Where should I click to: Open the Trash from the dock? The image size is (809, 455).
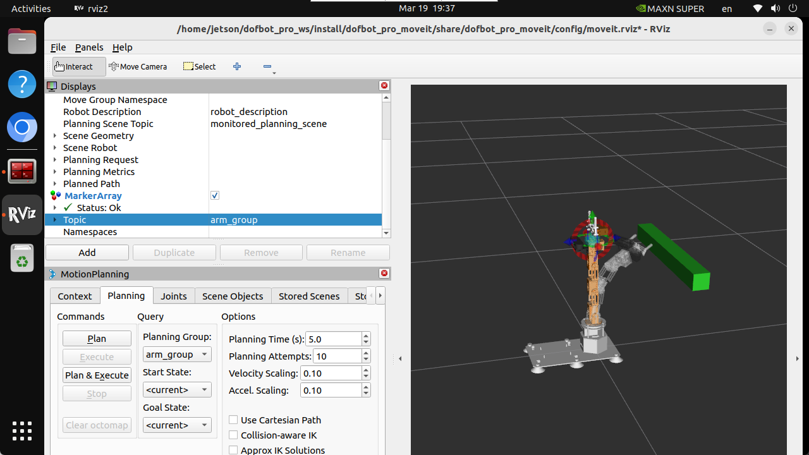click(x=22, y=258)
